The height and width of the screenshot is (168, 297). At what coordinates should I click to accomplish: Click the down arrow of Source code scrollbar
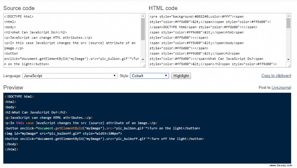pos(143,59)
